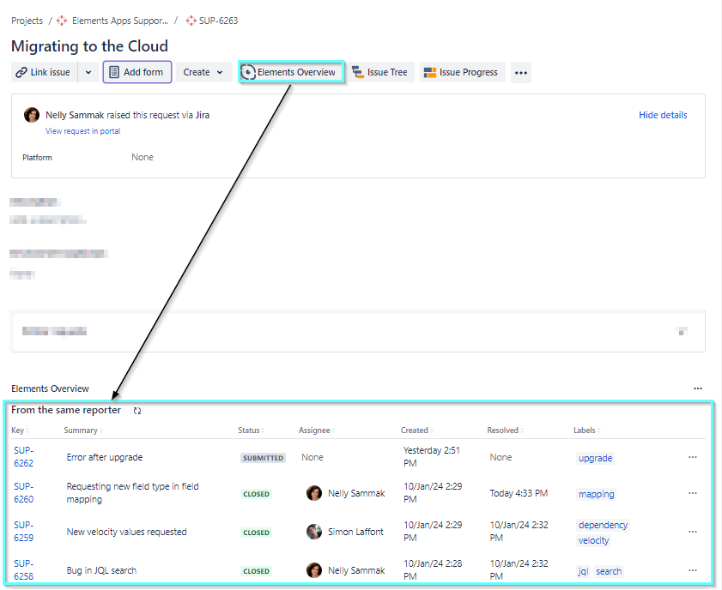Open the Elements Overview panel button
The height and width of the screenshot is (590, 722).
click(290, 73)
